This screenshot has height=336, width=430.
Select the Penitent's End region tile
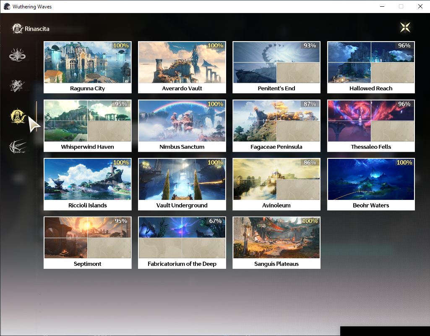click(x=276, y=67)
